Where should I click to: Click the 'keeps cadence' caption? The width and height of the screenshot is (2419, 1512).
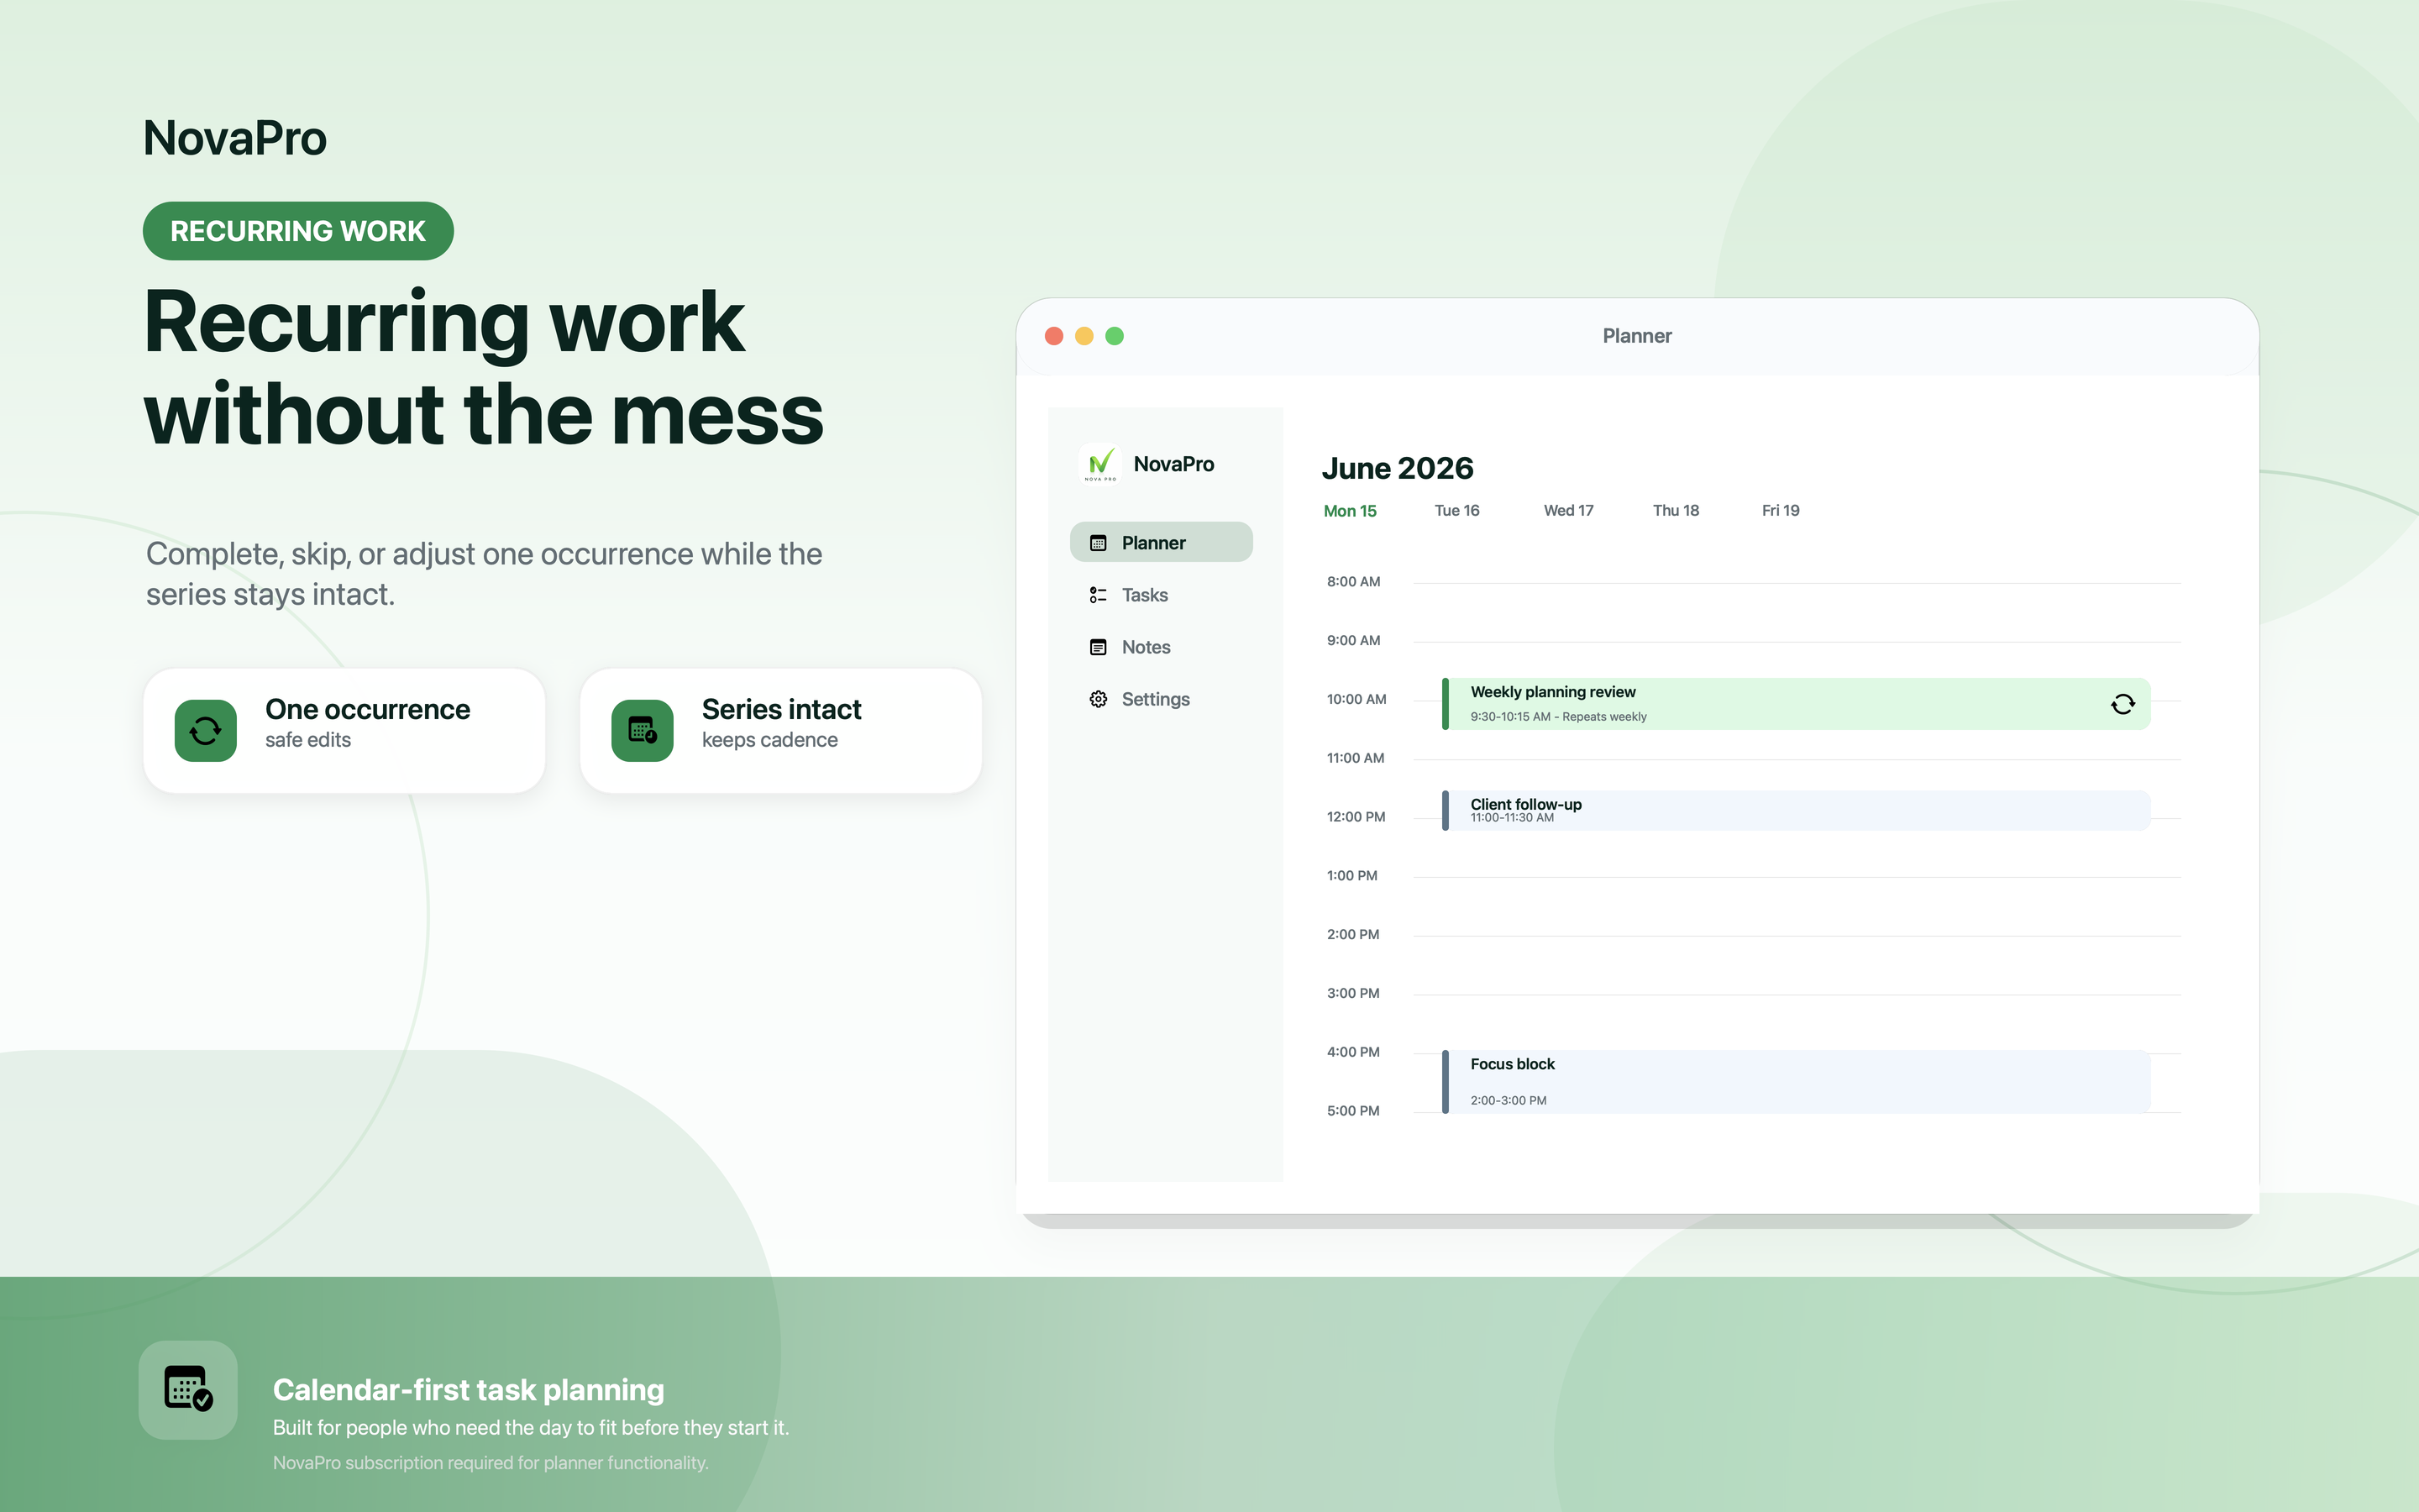[x=769, y=740]
